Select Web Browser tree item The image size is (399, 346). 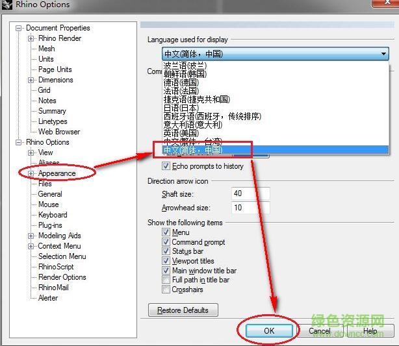click(x=59, y=132)
